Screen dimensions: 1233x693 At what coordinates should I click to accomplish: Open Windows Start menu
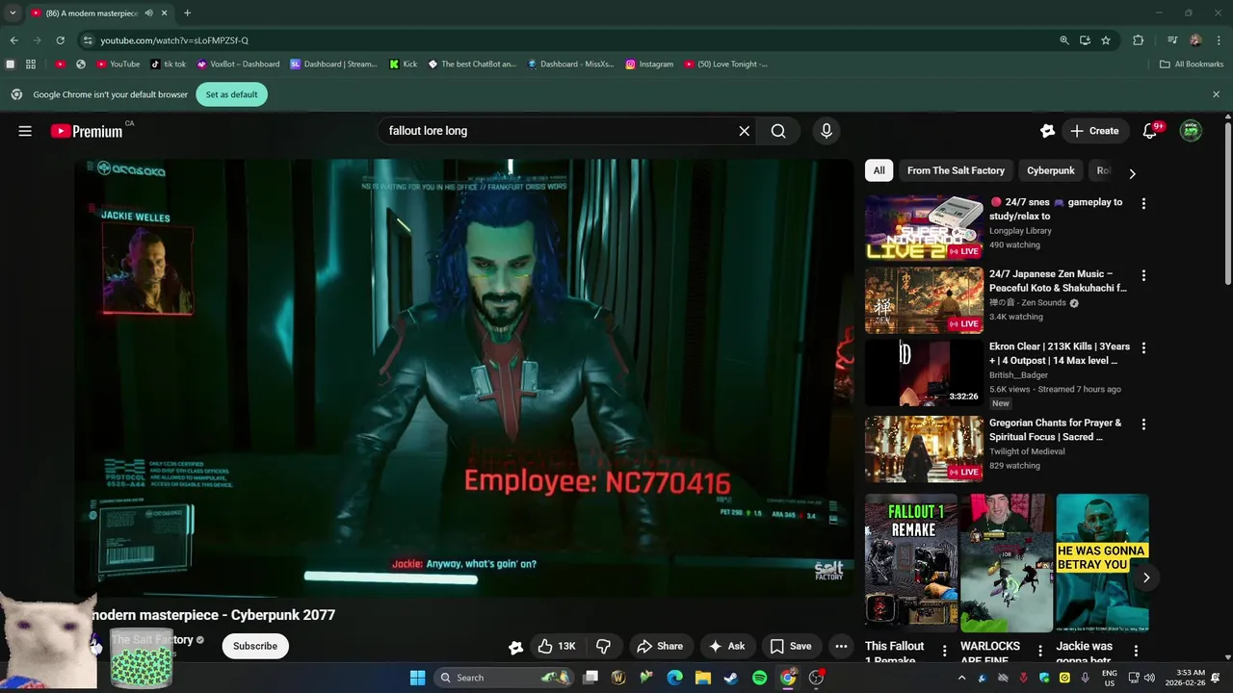pos(417,678)
